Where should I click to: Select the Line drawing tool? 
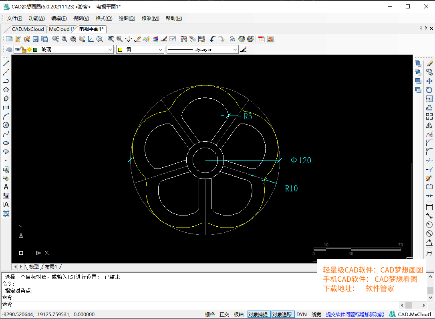(x=6, y=63)
